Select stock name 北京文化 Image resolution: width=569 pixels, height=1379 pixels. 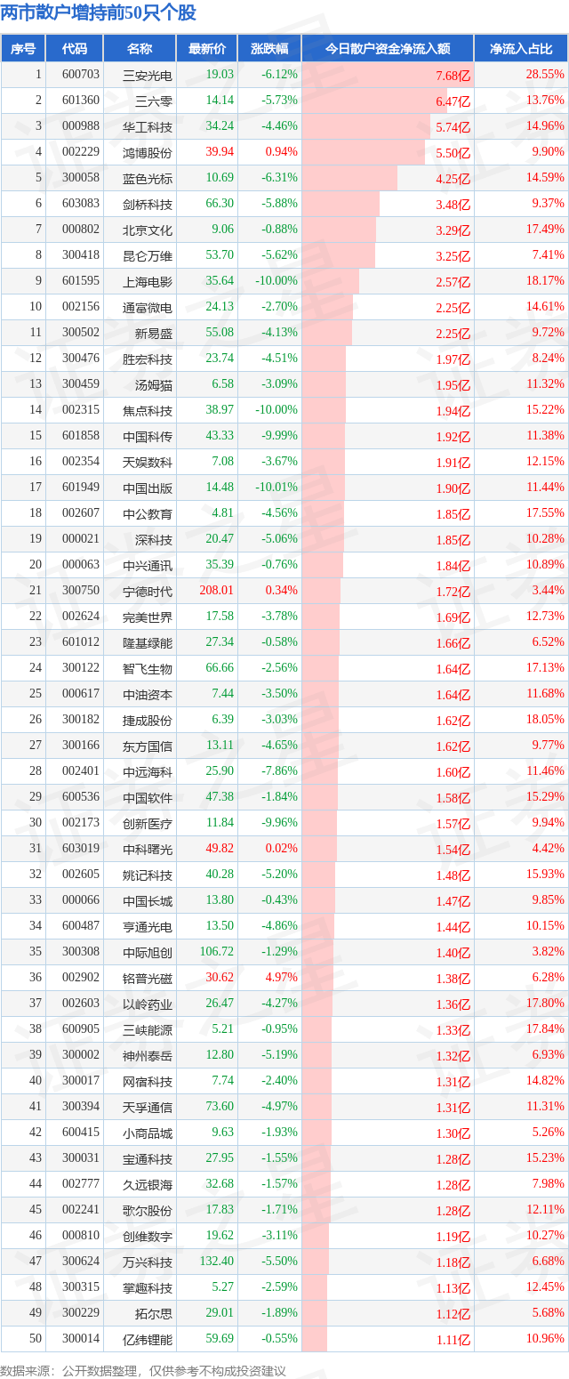pos(148,230)
